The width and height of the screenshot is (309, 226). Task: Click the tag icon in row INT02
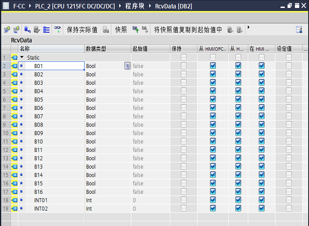point(15,208)
